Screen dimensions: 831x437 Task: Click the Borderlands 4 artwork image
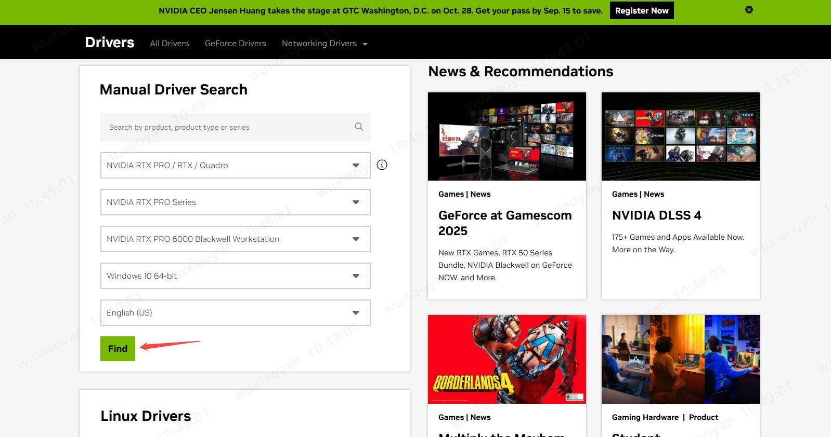pyautogui.click(x=507, y=359)
